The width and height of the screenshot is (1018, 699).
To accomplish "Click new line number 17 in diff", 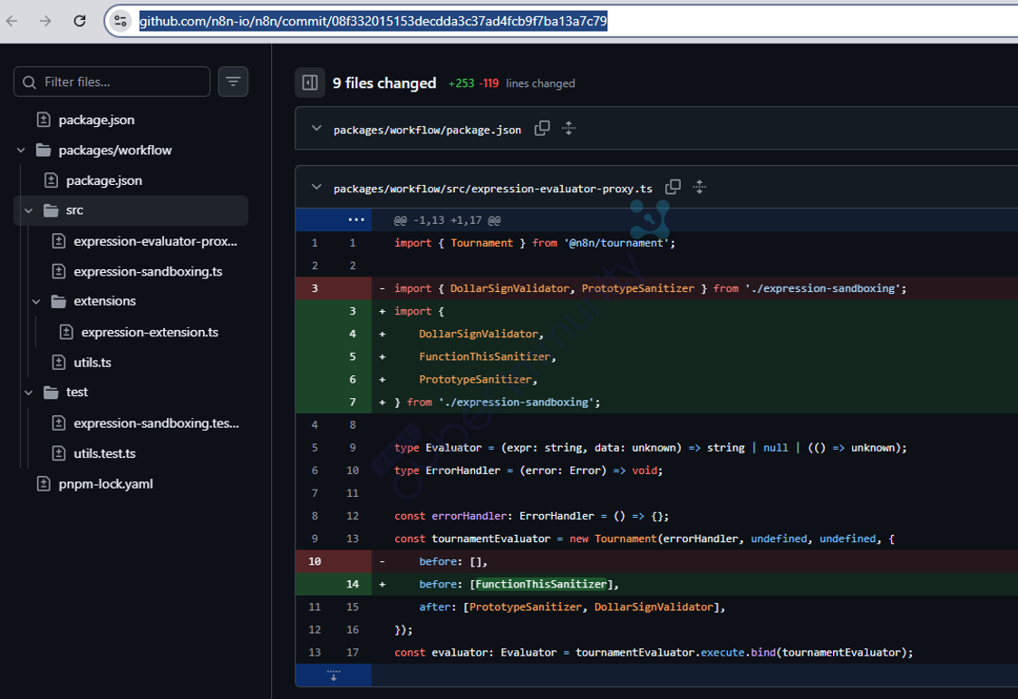I will coord(353,652).
